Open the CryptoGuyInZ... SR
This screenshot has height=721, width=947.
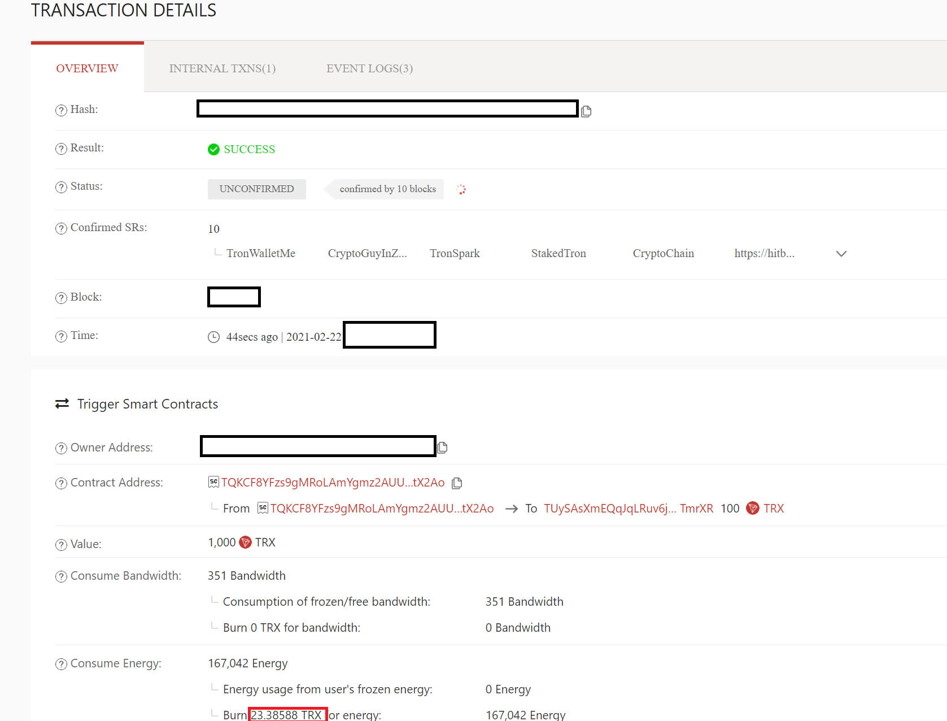coord(368,253)
